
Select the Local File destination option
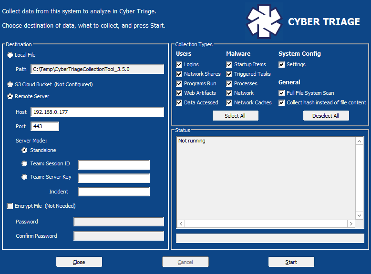10,55
